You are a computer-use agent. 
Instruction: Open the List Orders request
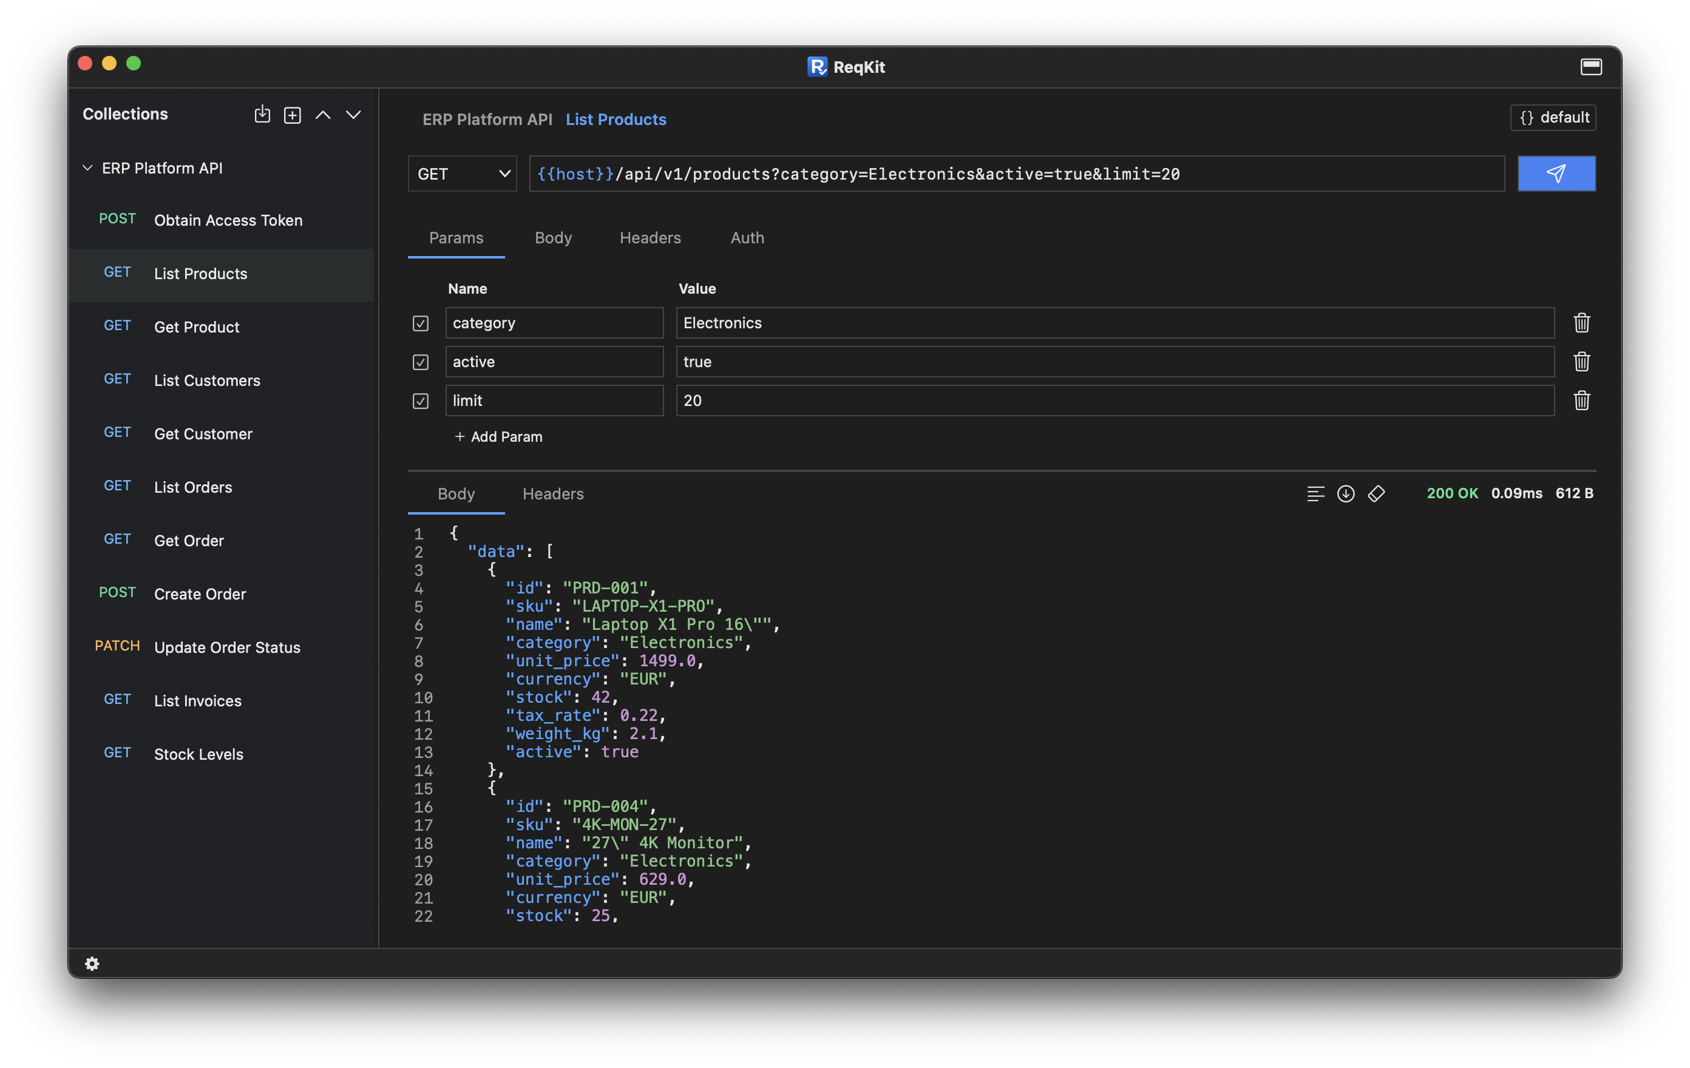click(x=221, y=487)
